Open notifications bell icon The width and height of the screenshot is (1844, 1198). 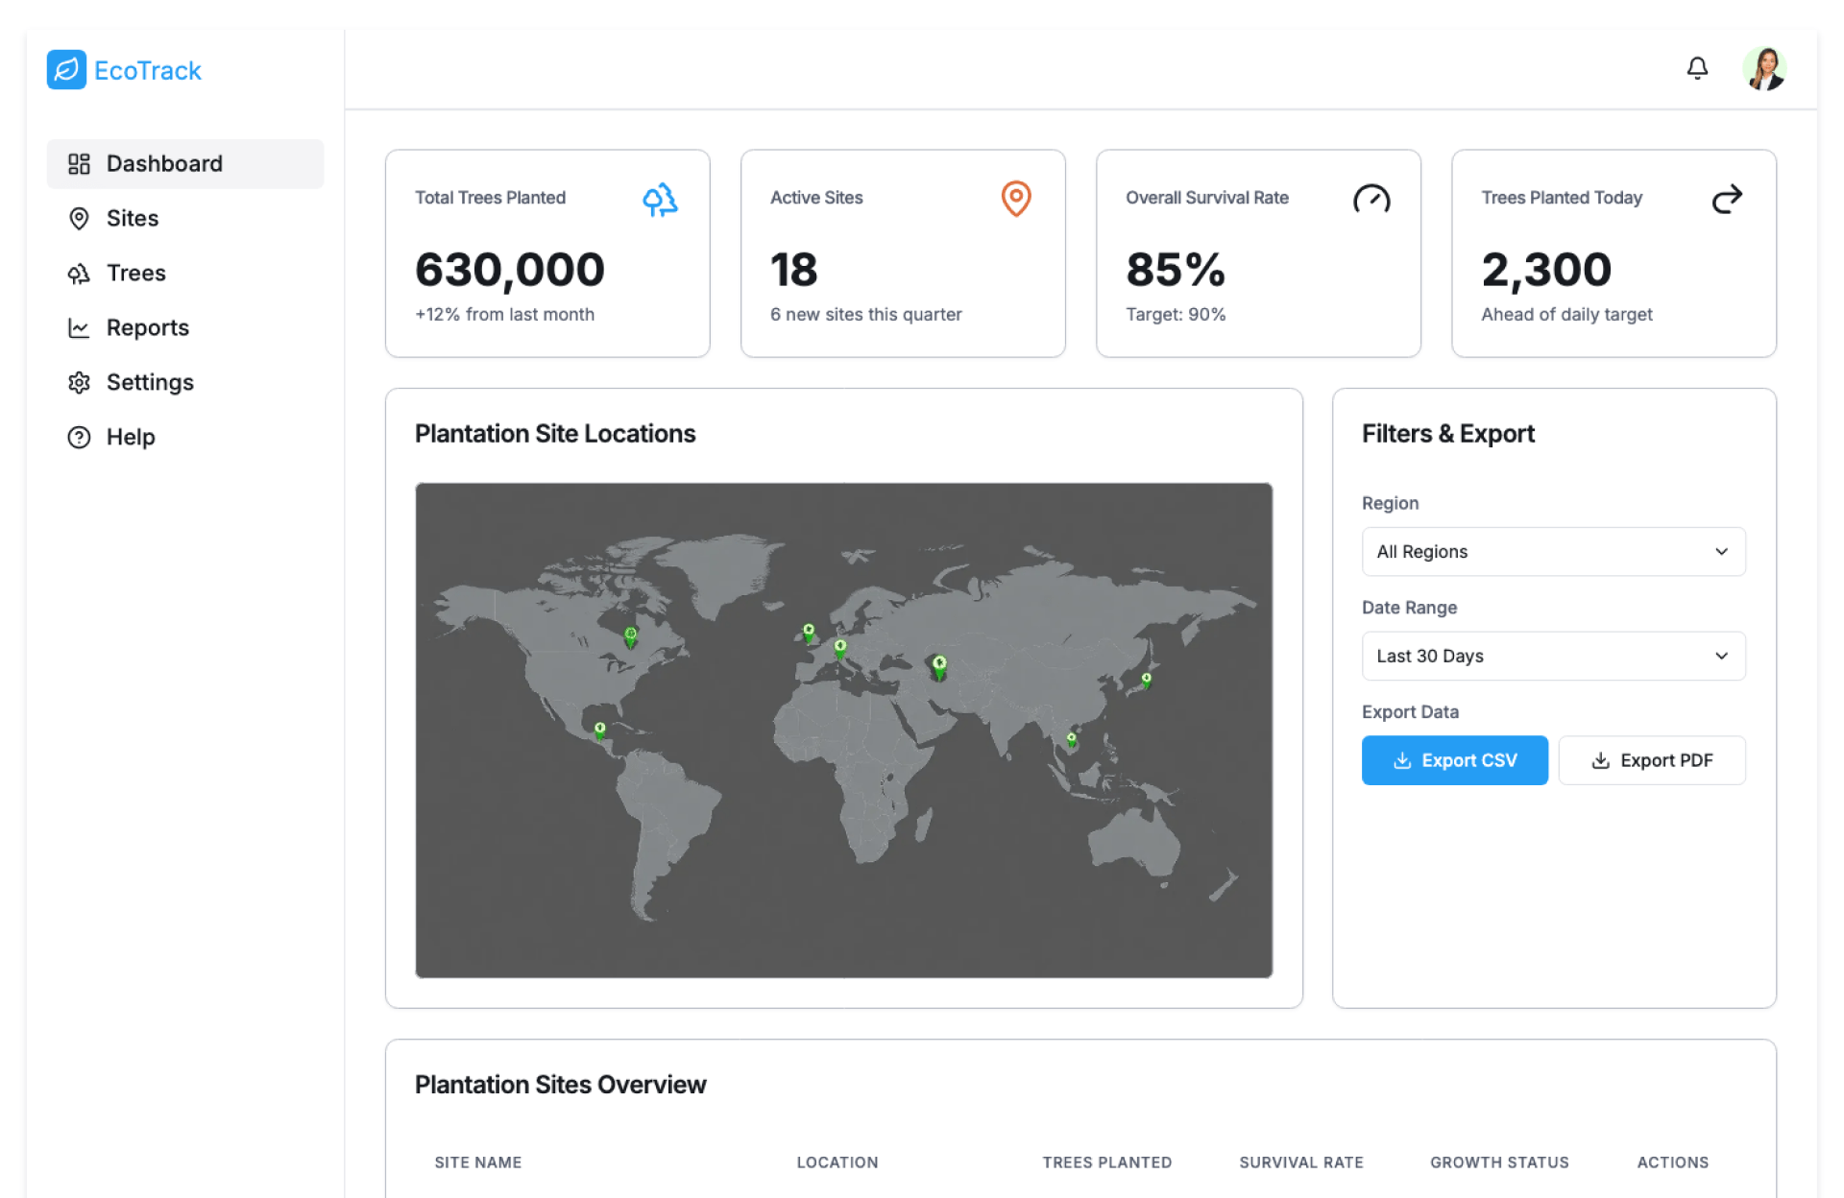tap(1697, 68)
